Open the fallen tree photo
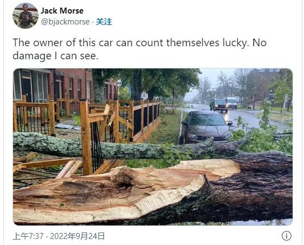This screenshot has width=304, height=245. coord(153,147)
